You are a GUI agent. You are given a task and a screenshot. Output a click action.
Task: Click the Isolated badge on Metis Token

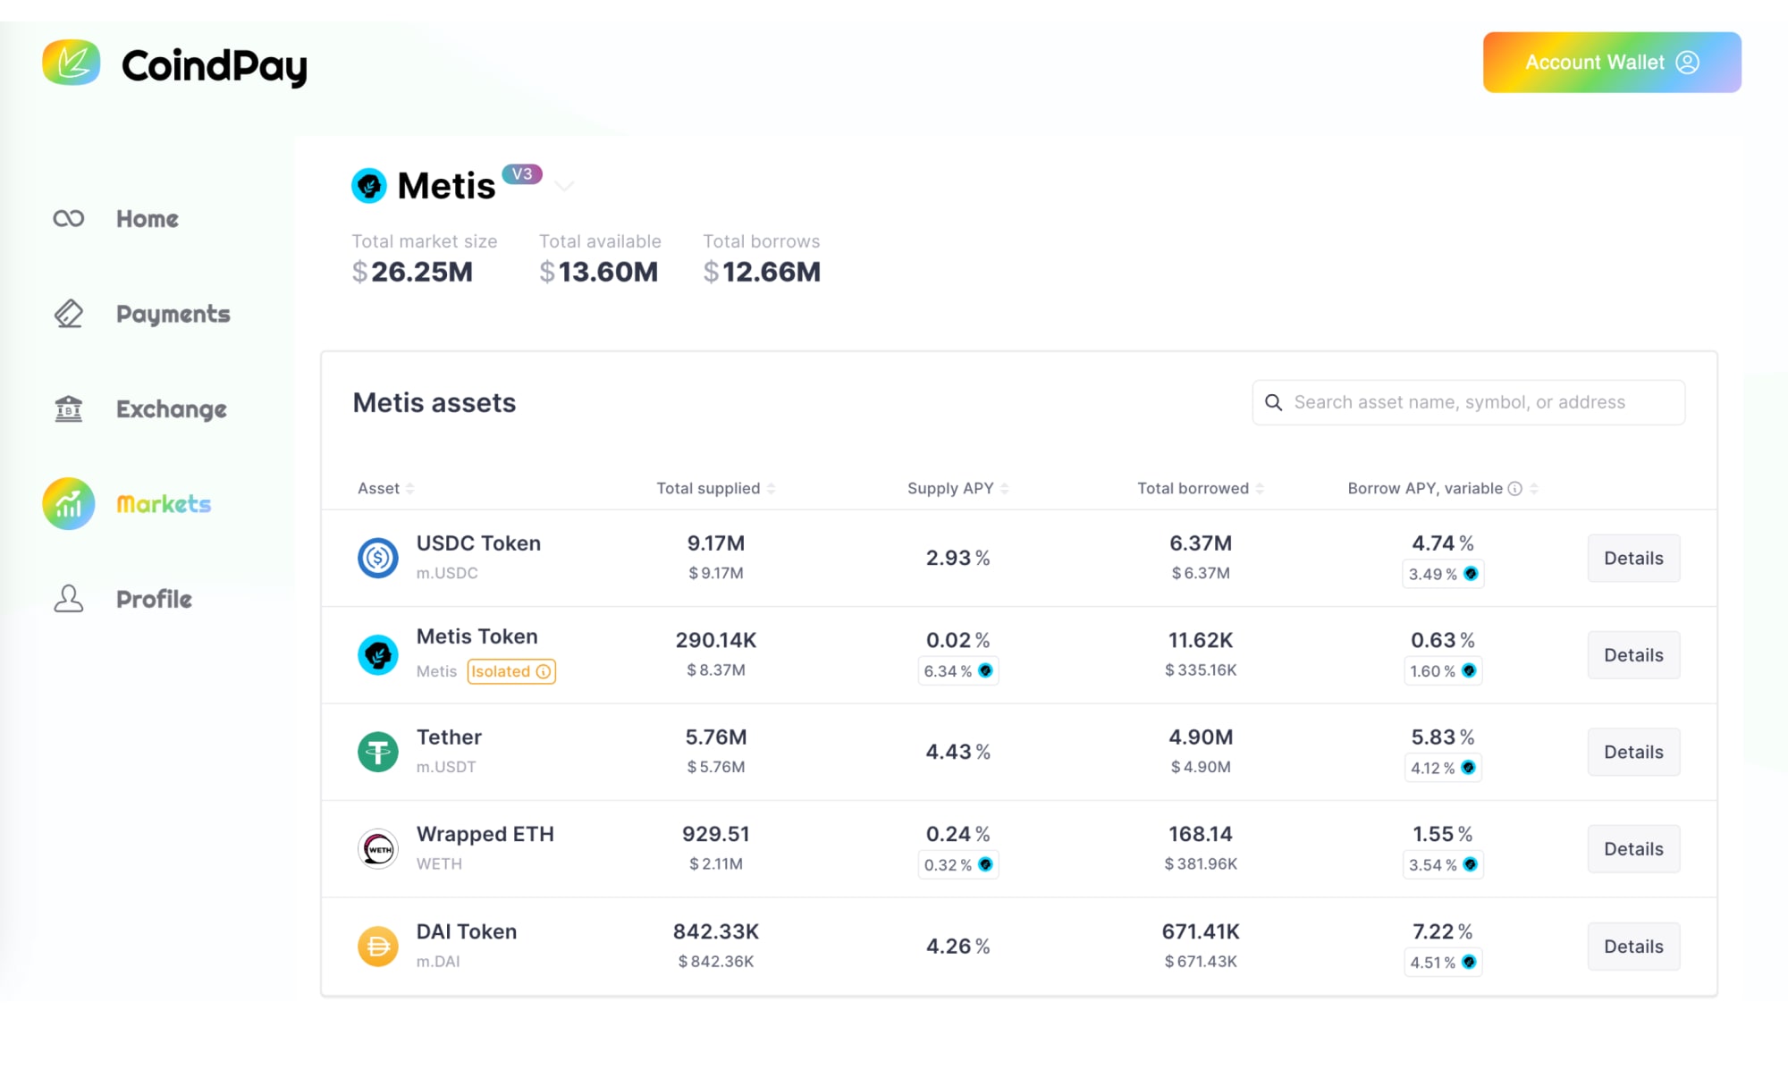[510, 671]
